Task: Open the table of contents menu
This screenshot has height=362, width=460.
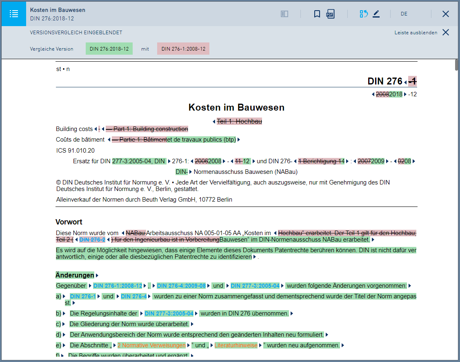Action: 14,14
